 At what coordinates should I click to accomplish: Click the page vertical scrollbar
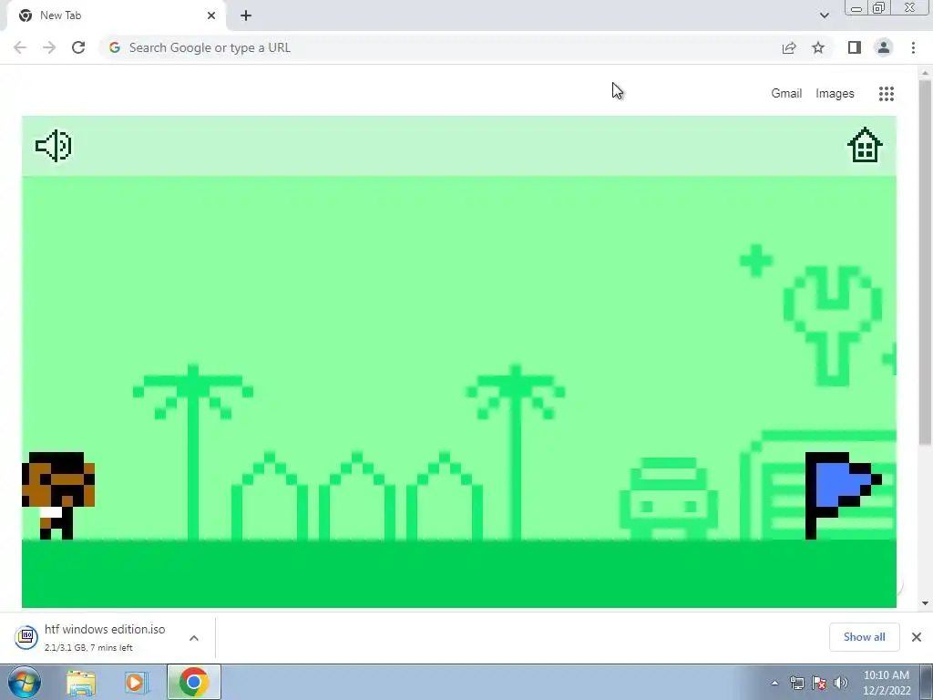[x=925, y=262]
